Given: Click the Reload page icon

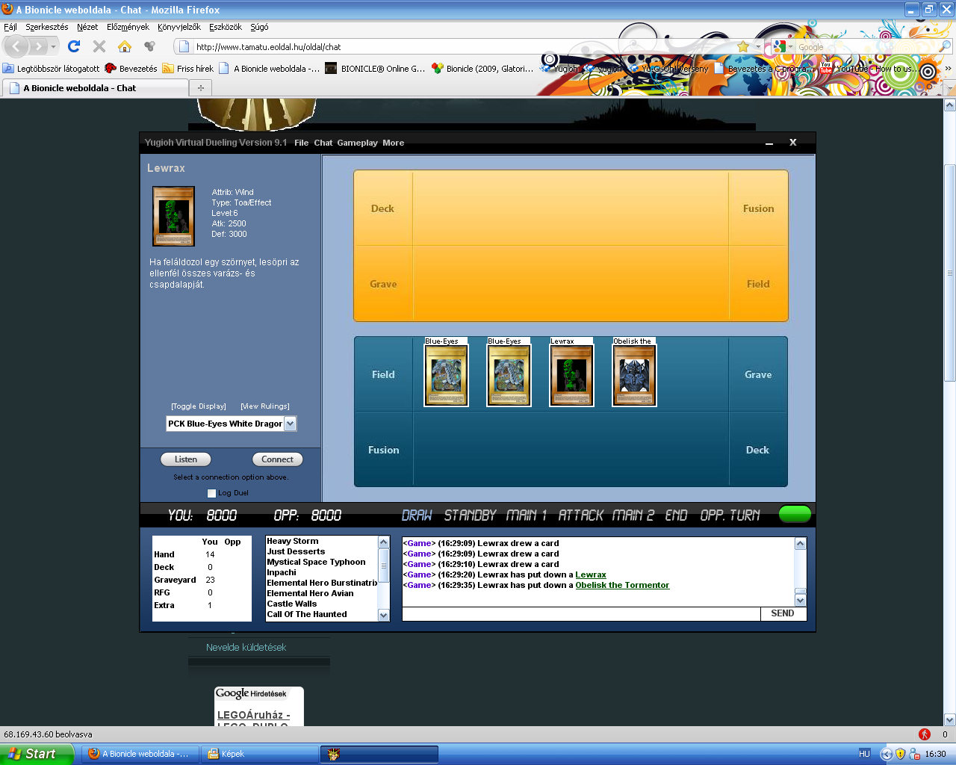Looking at the screenshot, I should pos(73,45).
